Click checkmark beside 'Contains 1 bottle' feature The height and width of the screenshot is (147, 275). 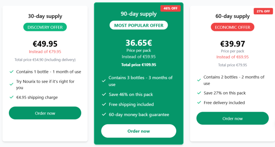(x=12, y=72)
